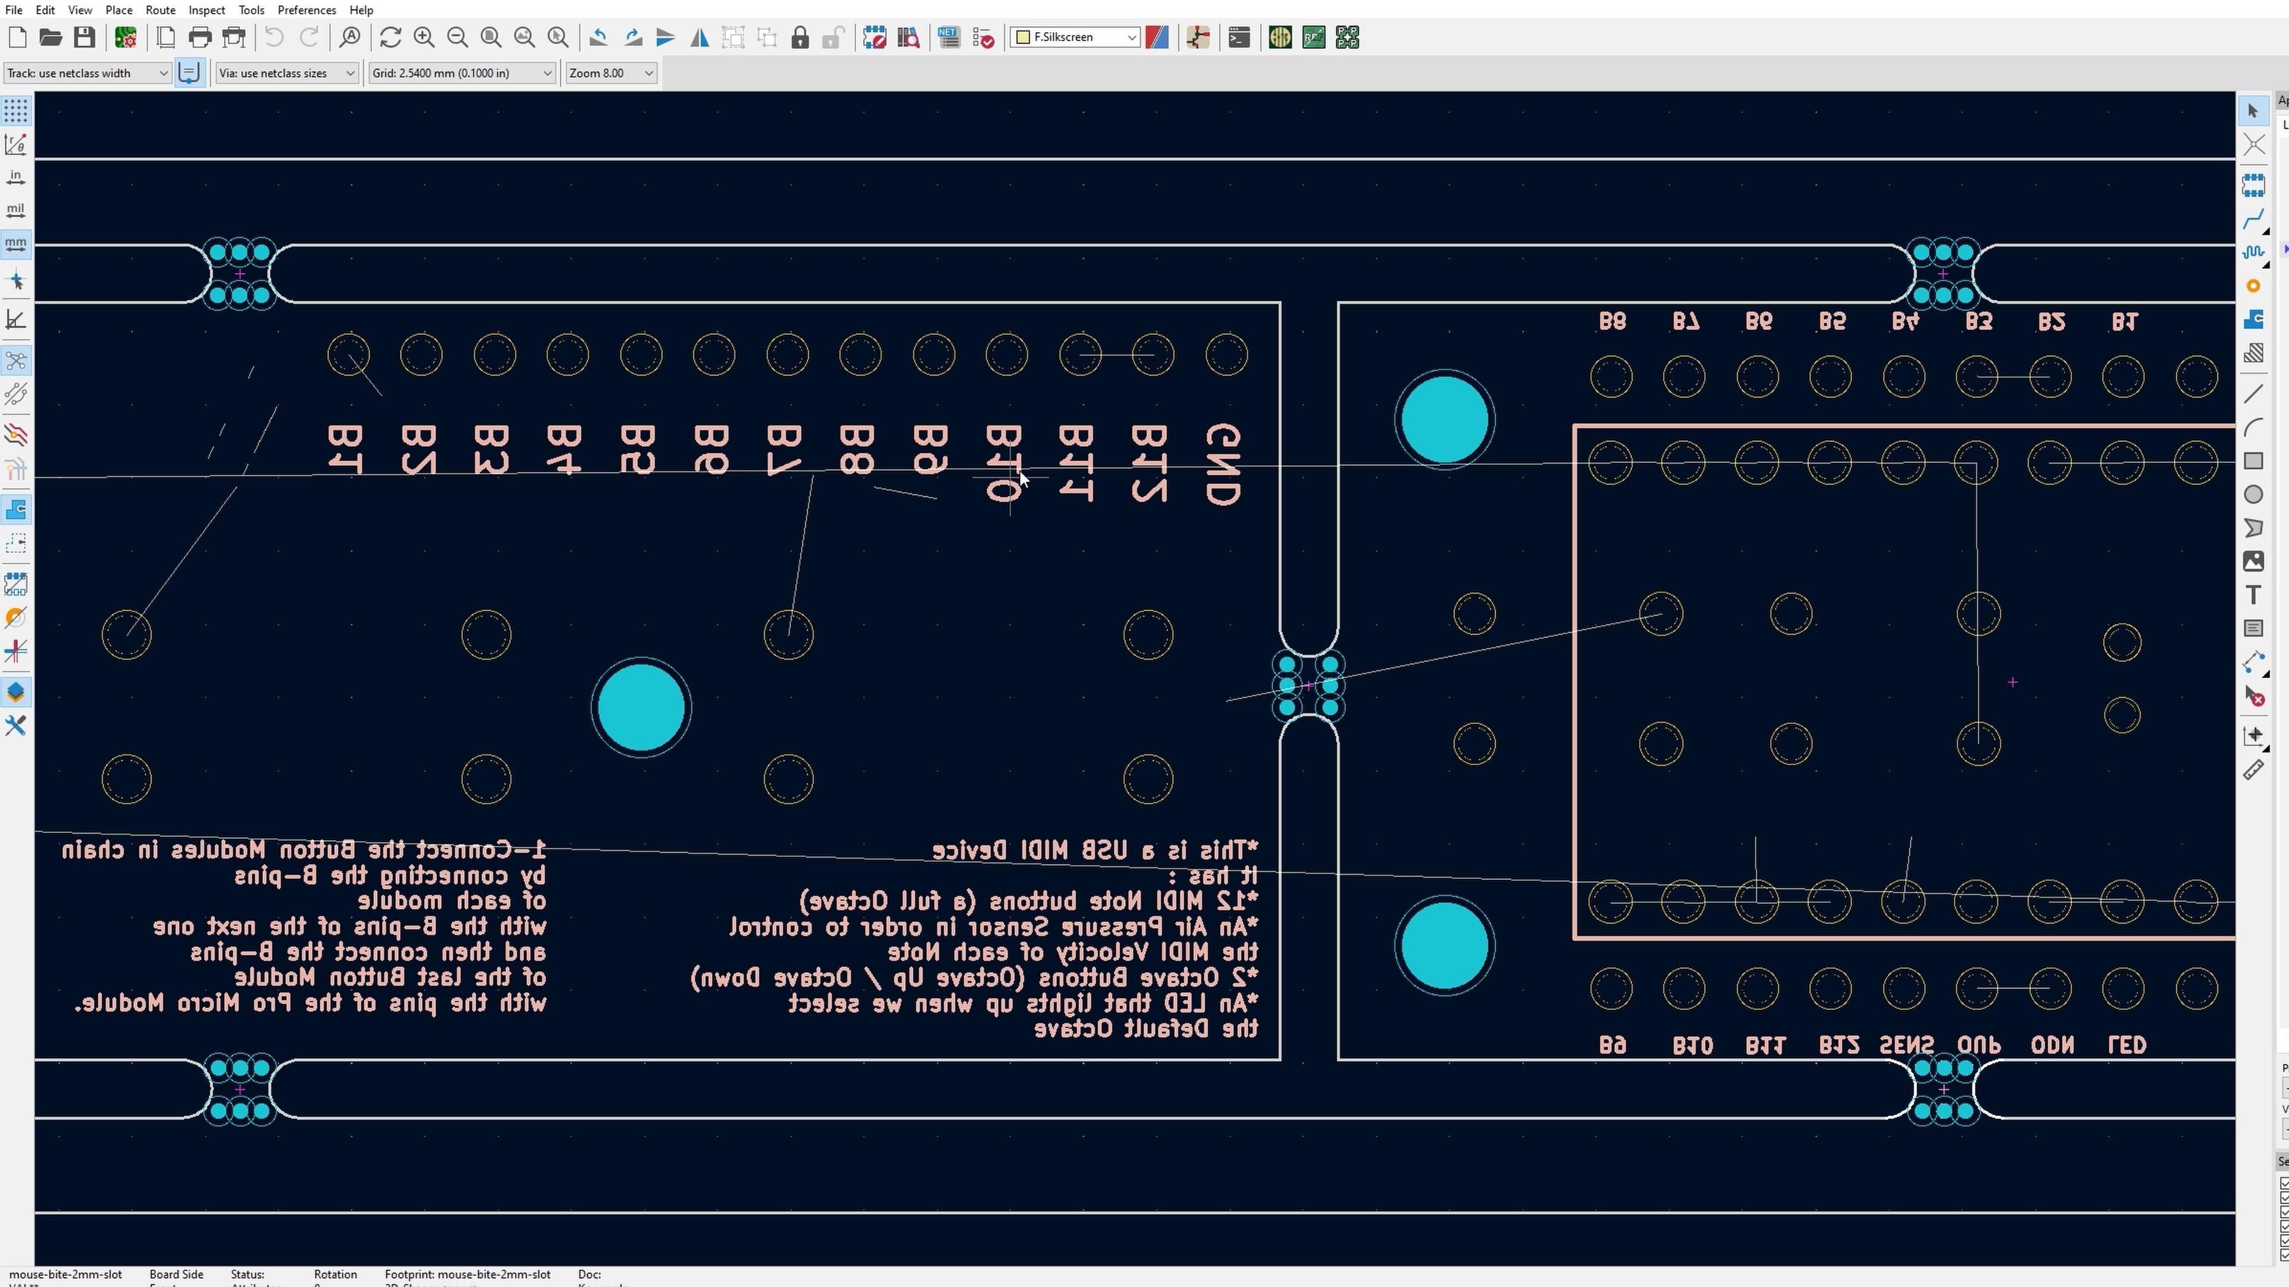Click the Save board icon
Image resolution: width=2289 pixels, height=1287 pixels.
tap(85, 38)
